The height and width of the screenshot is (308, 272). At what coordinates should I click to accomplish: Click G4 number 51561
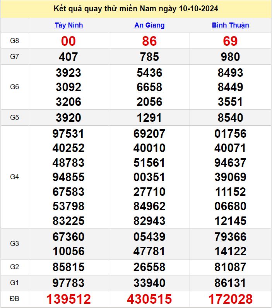tap(149, 163)
